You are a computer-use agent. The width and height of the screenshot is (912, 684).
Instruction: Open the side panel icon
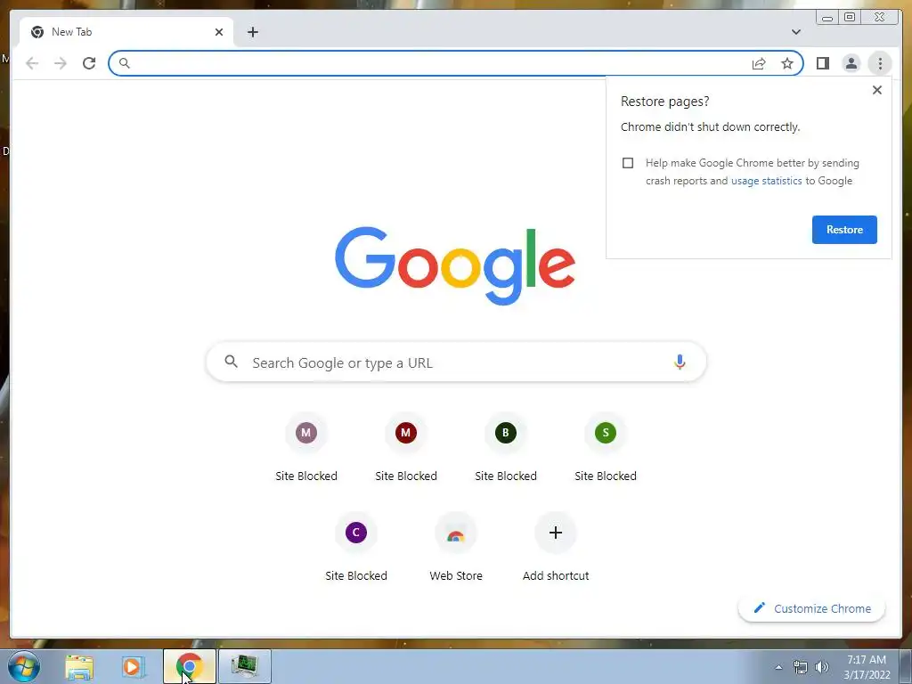(x=822, y=63)
